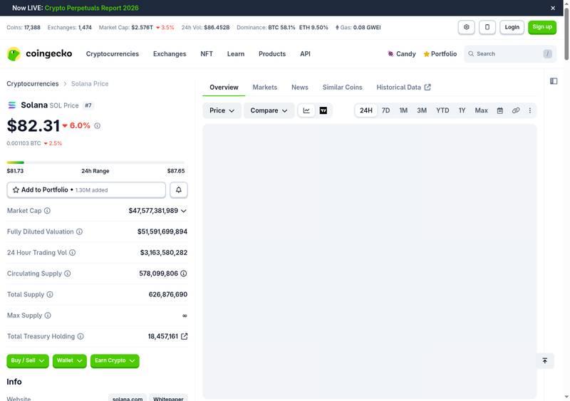Click info icon next to 578,099,806
The image size is (570, 401).
coord(184,274)
